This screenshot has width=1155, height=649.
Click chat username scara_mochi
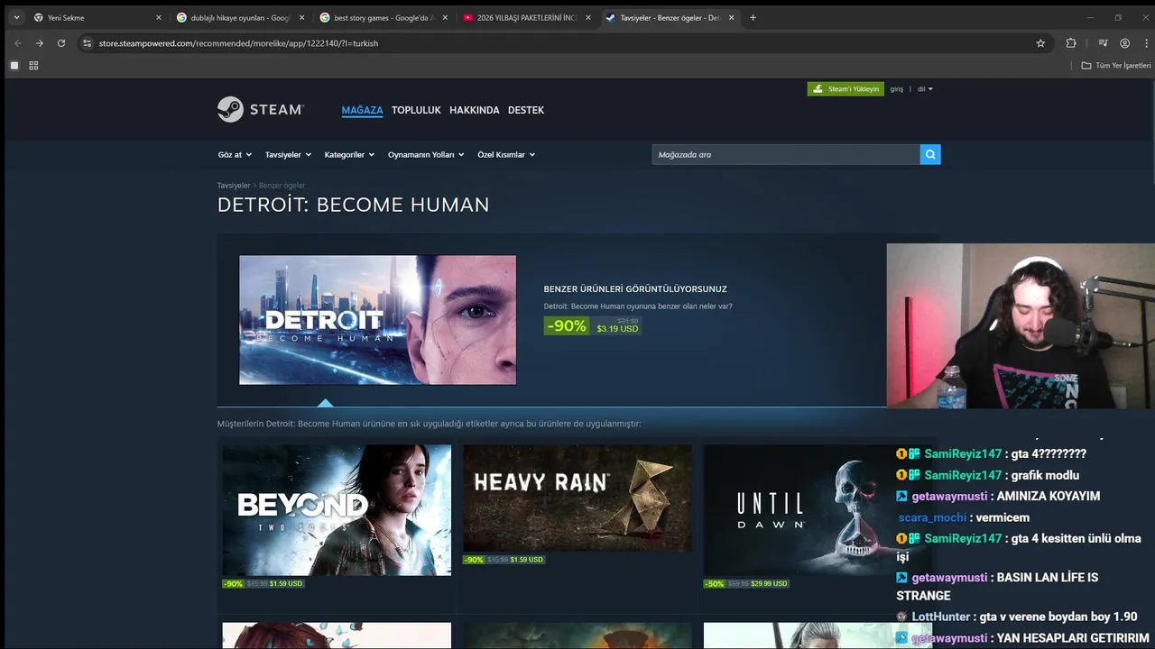pos(932,517)
